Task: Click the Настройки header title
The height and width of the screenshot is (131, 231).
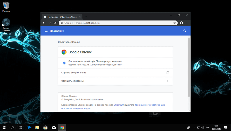Action: (x=57, y=31)
